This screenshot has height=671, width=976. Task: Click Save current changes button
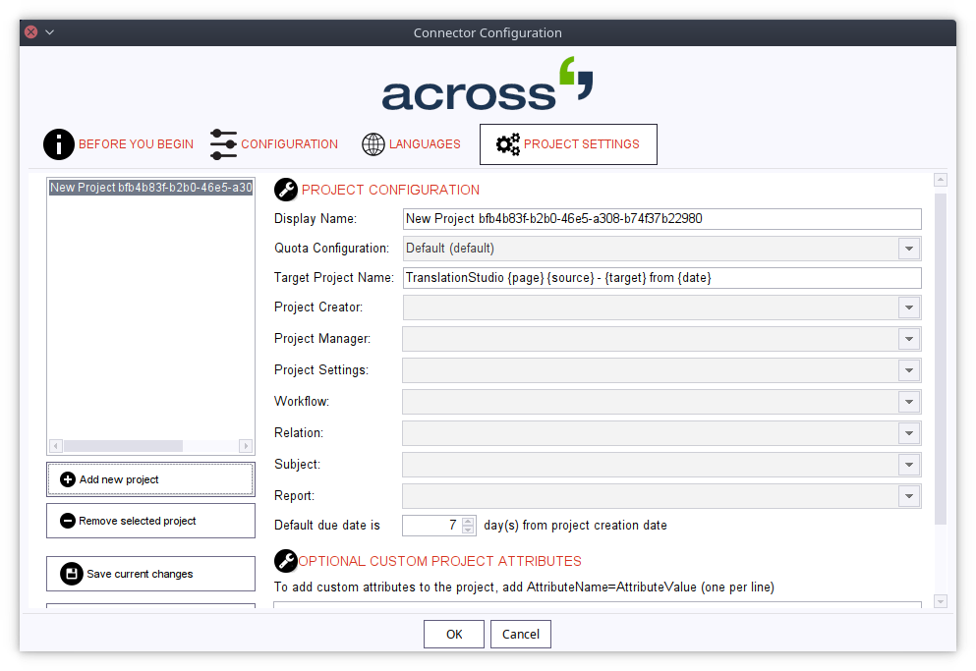150,574
